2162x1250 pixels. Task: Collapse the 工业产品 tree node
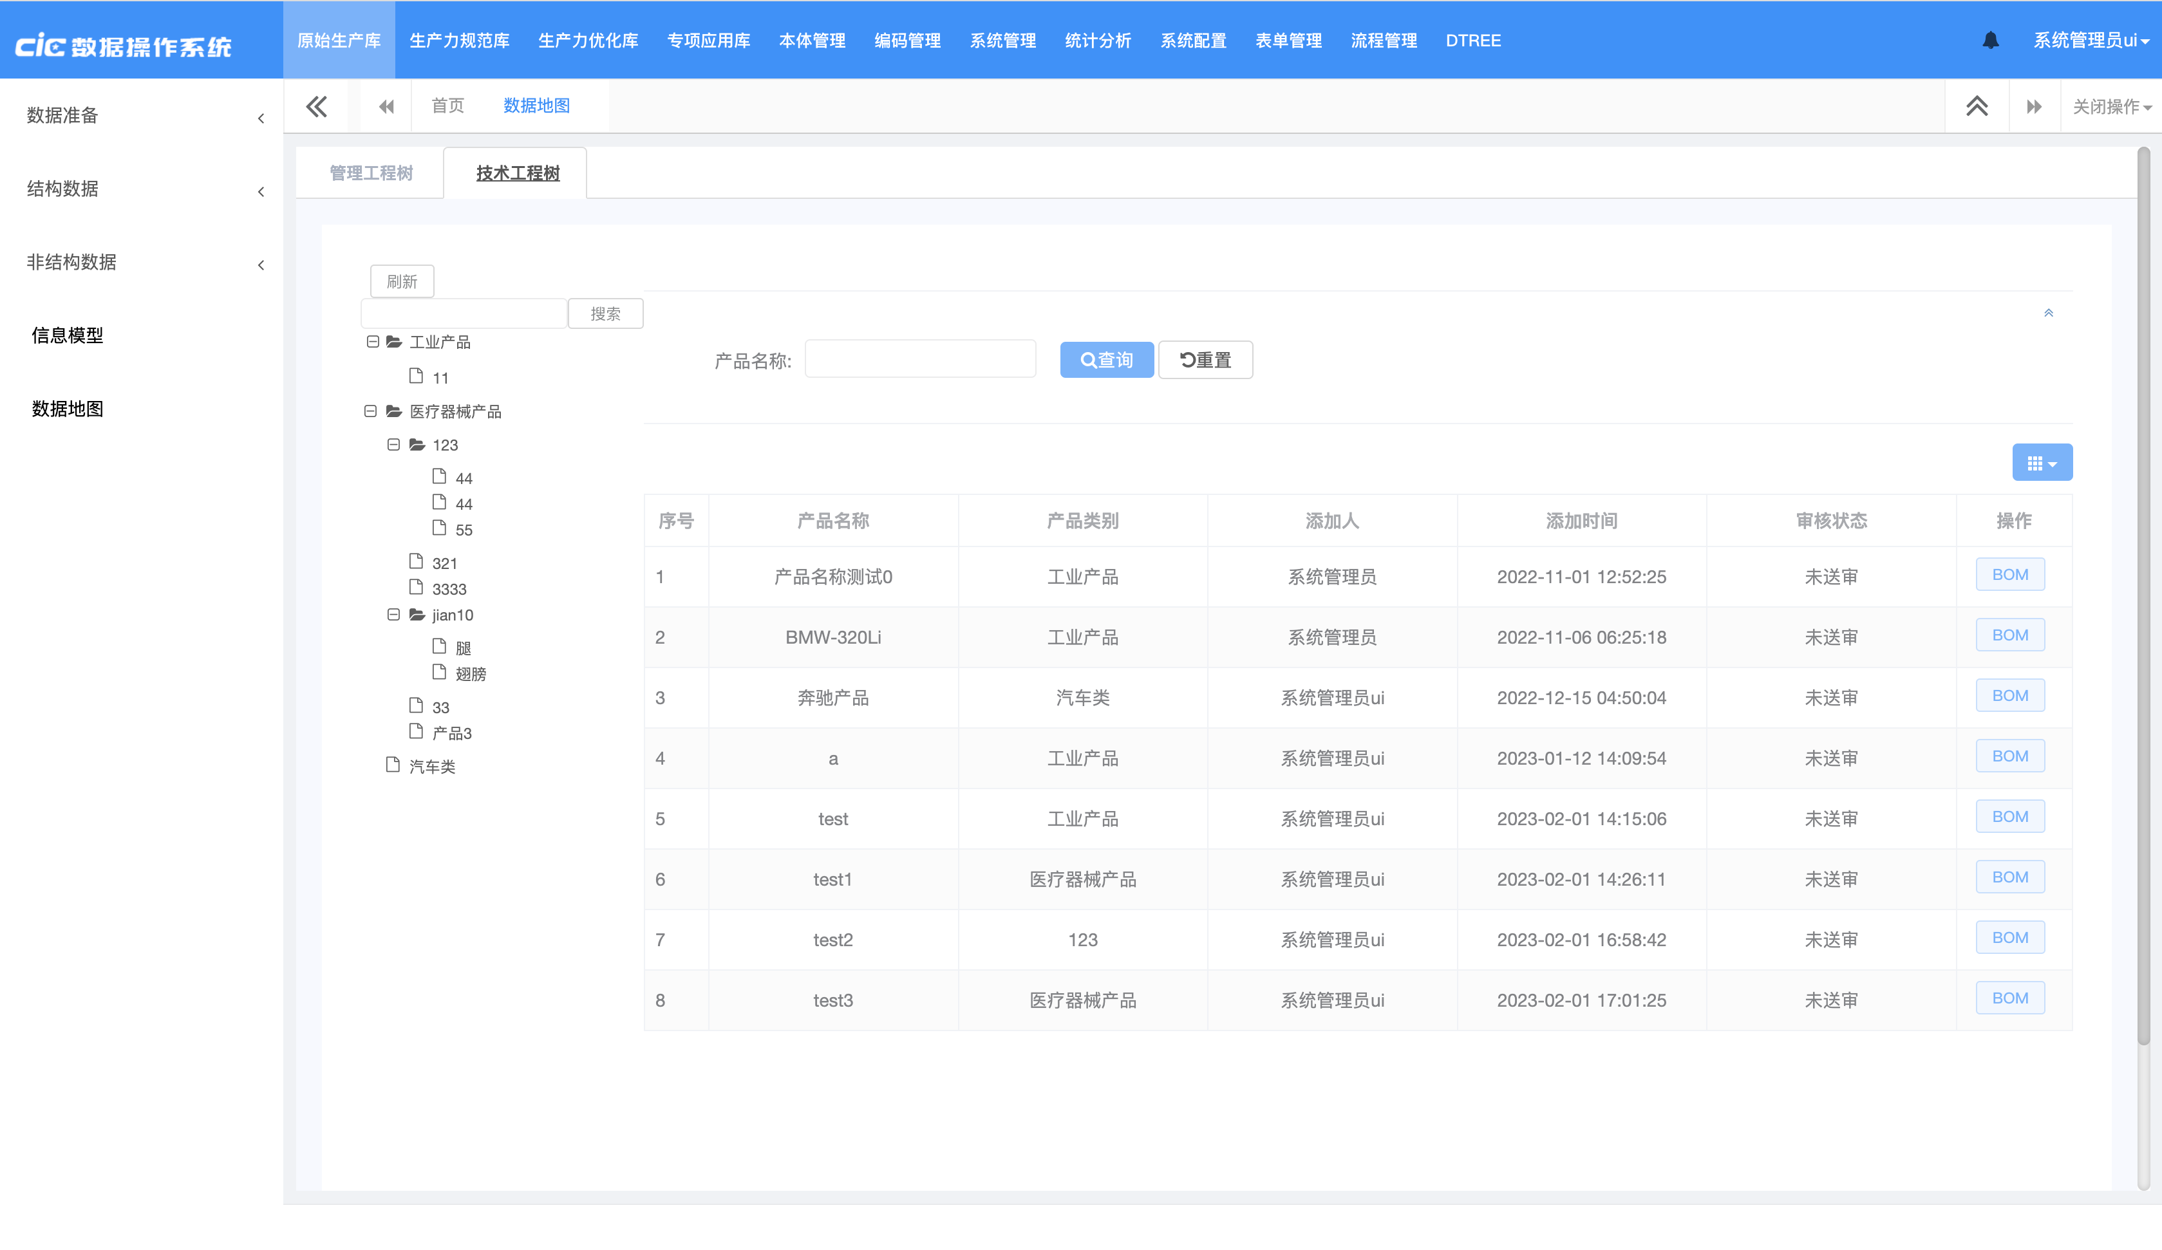click(372, 341)
